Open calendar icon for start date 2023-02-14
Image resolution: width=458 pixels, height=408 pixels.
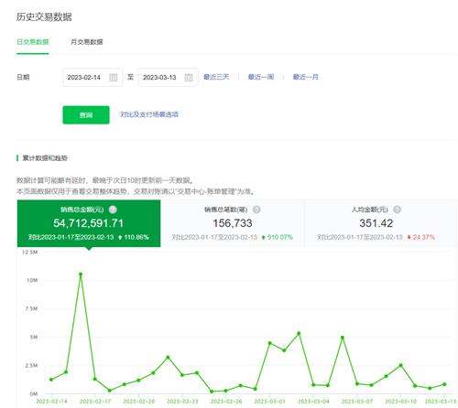114,78
